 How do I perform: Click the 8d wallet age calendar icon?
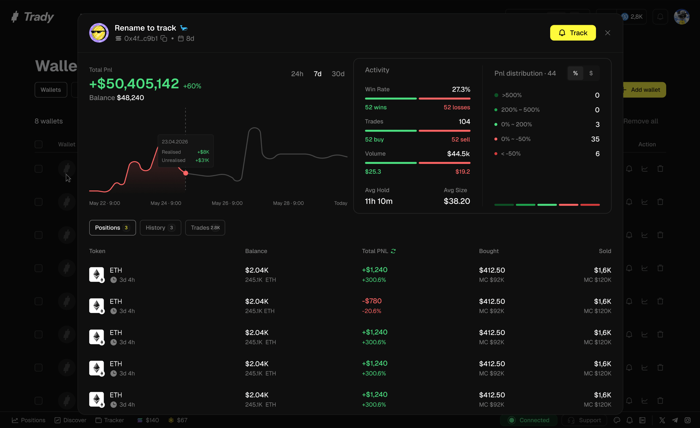coord(181,38)
